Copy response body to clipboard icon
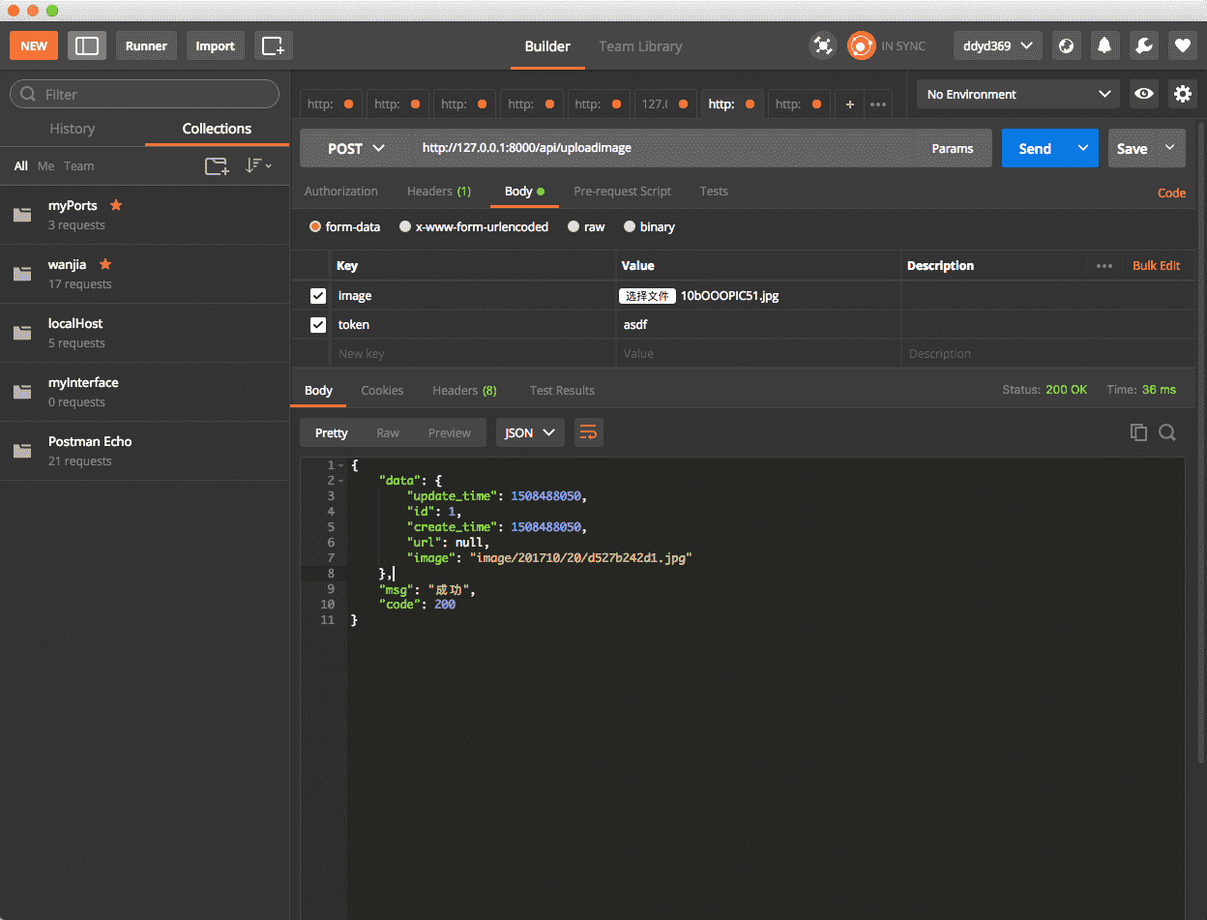Image resolution: width=1207 pixels, height=920 pixels. point(1138,432)
